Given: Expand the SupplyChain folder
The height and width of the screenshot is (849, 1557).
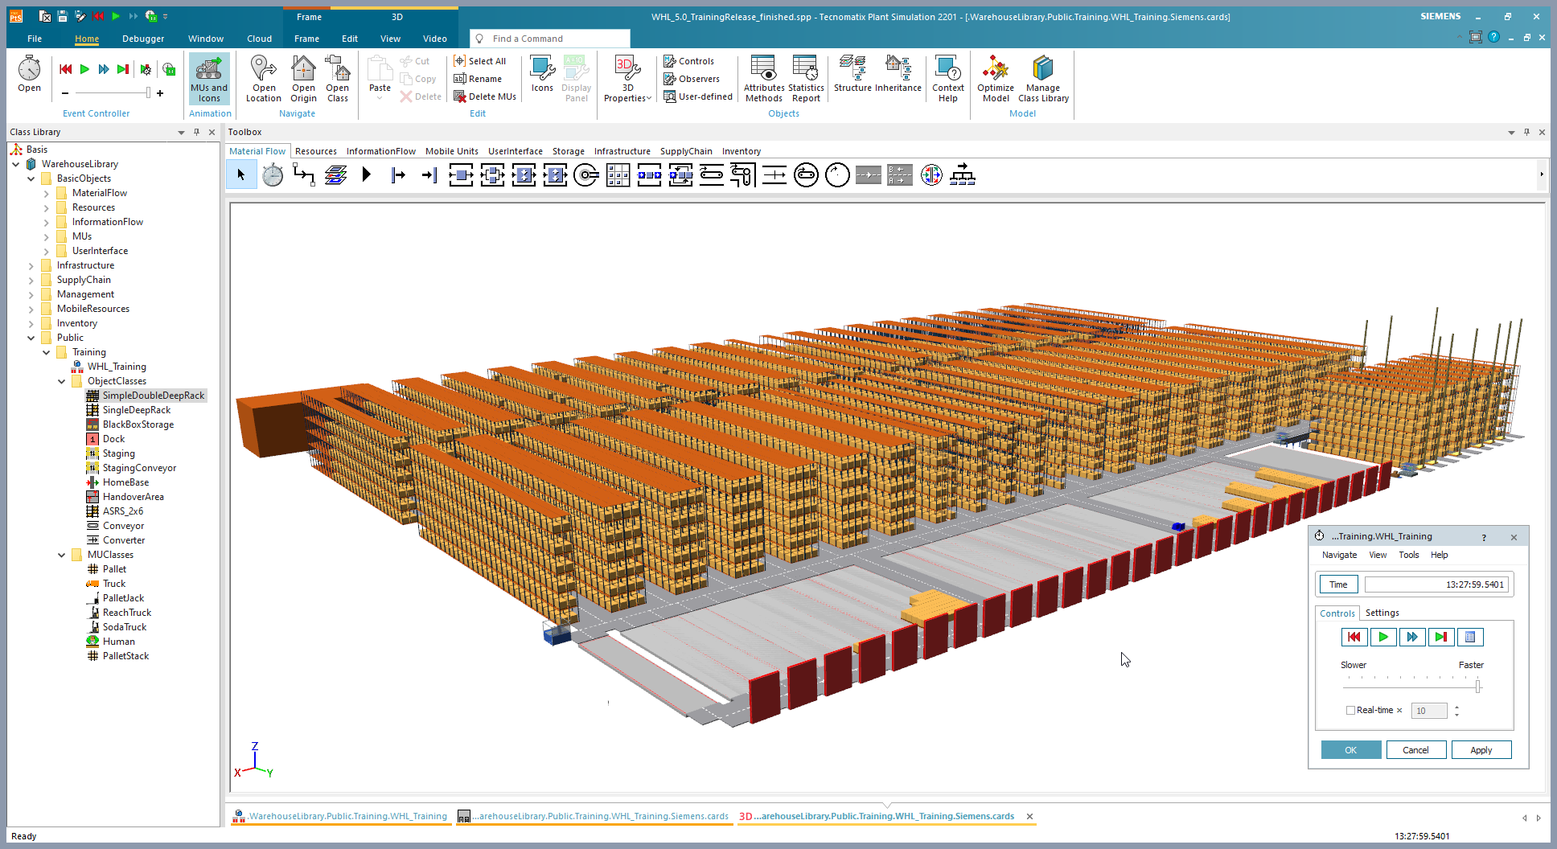Looking at the screenshot, I should coord(31,280).
